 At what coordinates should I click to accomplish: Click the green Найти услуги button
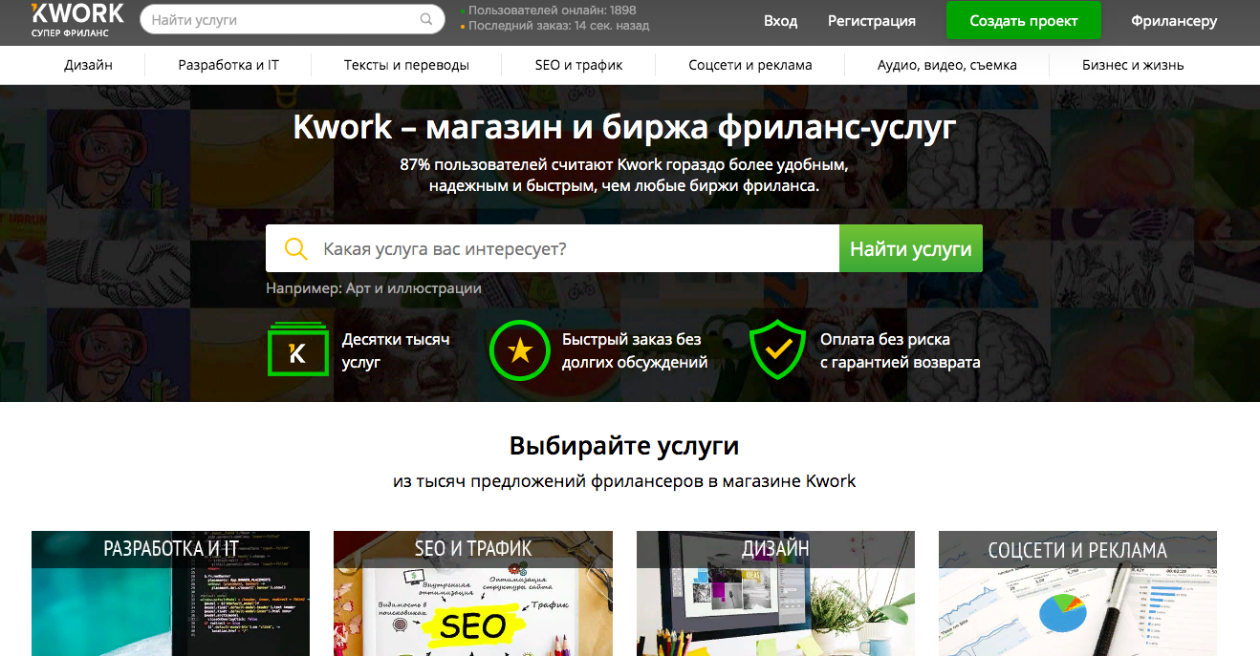pyautogui.click(x=911, y=249)
